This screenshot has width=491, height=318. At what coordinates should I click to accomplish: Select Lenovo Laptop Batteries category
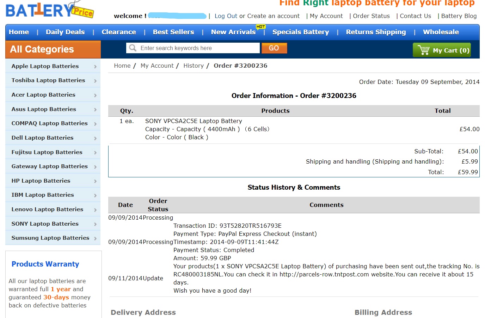coord(47,209)
